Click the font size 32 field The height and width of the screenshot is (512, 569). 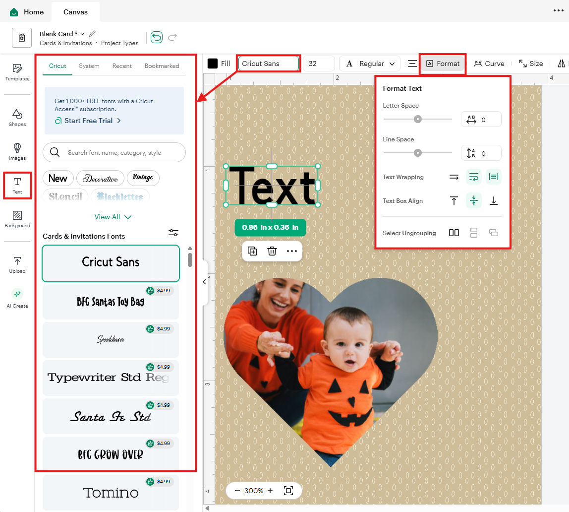click(318, 64)
